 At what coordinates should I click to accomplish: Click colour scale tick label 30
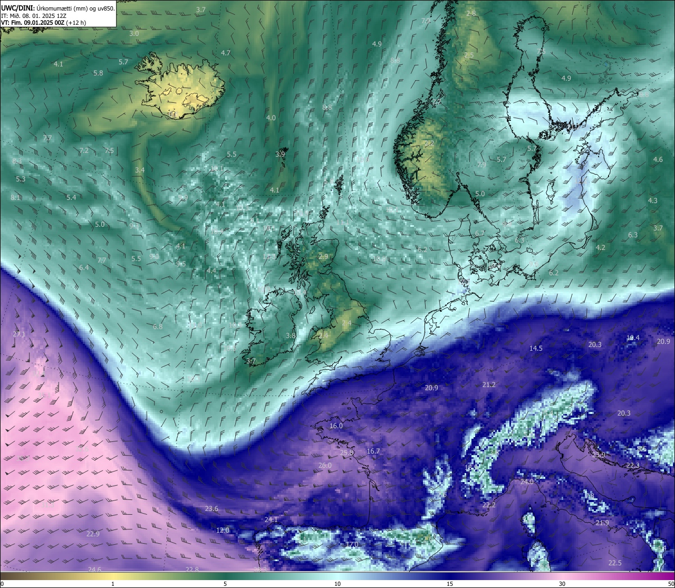tap(562, 584)
